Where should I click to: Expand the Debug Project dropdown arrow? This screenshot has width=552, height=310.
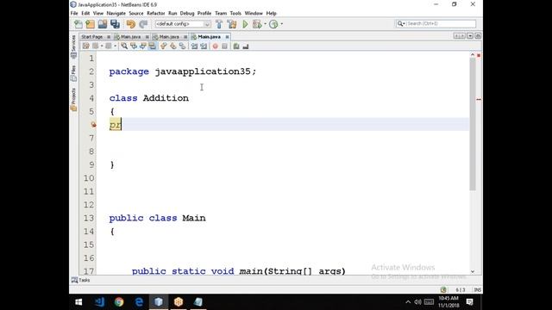[265, 24]
